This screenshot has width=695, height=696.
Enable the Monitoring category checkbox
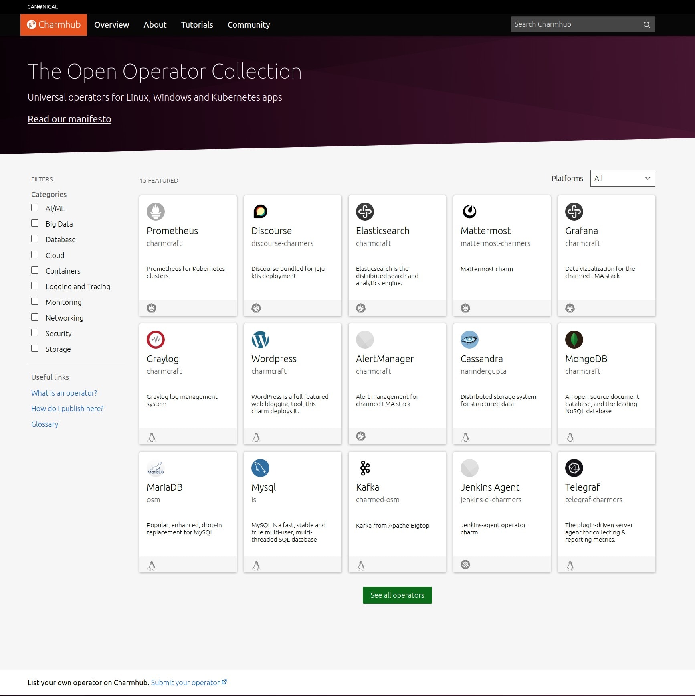click(35, 302)
